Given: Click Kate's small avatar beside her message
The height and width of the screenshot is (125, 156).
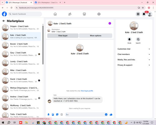Looking at the screenshot, I should (x=49, y=101).
